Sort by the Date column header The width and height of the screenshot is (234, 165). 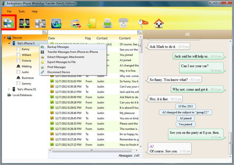[x=51, y=38]
